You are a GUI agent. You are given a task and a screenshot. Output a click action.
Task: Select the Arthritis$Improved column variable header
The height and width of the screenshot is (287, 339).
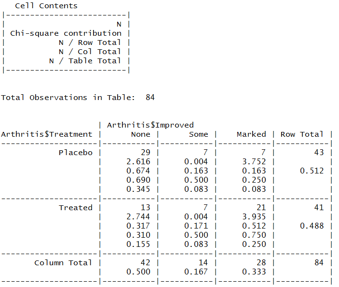pos(150,125)
